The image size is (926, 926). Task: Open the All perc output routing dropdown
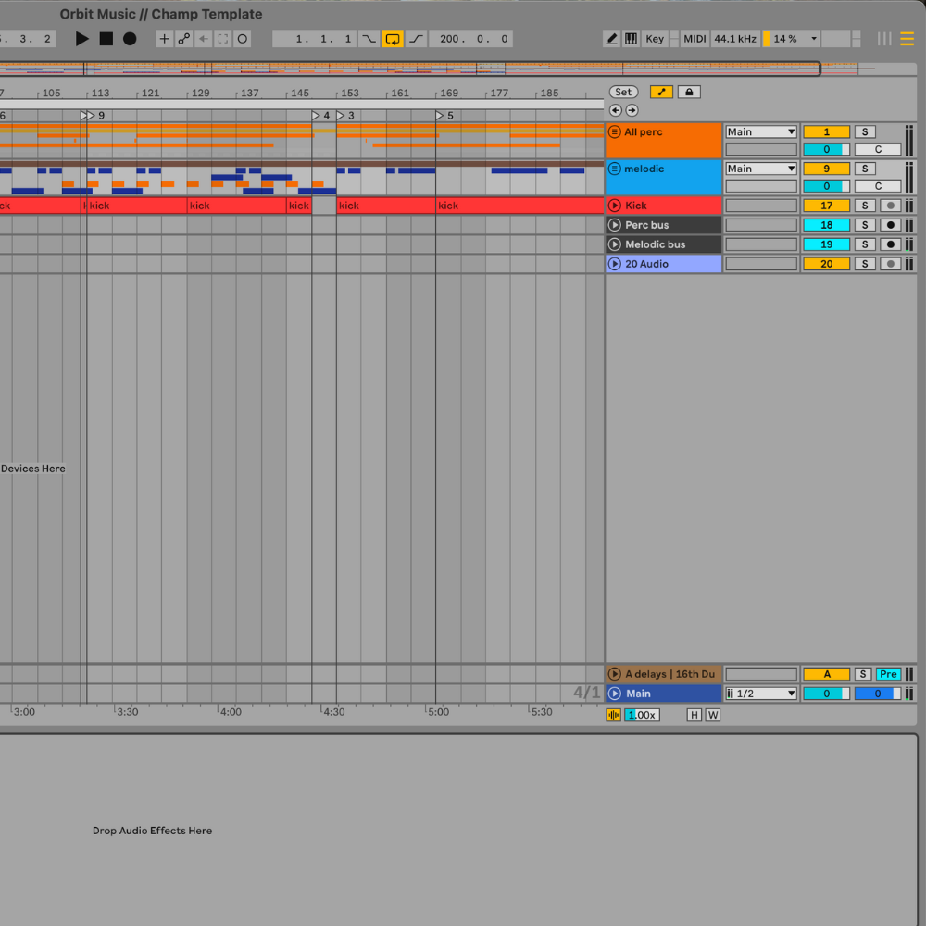761,131
